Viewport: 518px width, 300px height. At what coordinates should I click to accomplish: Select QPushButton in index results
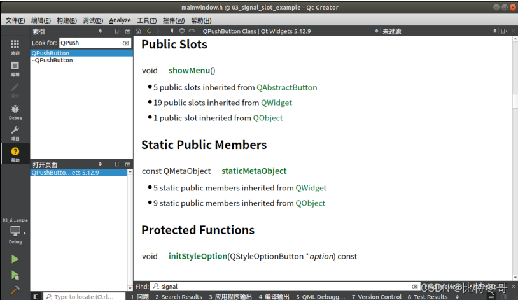(81, 53)
